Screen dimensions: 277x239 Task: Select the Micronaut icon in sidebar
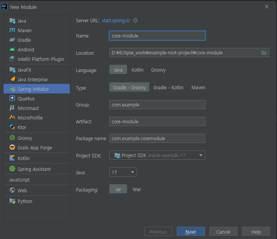point(12,108)
